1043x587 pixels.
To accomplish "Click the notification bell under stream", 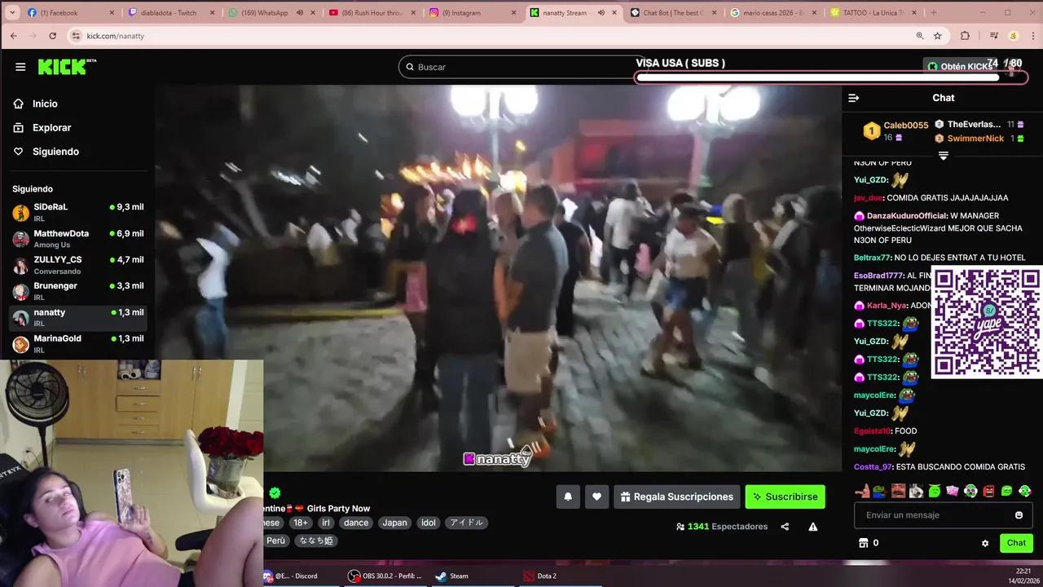I will [x=568, y=497].
